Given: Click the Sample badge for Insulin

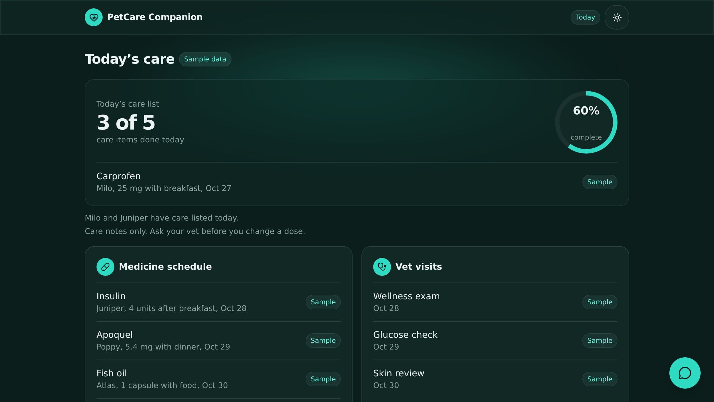Looking at the screenshot, I should pos(323,302).
